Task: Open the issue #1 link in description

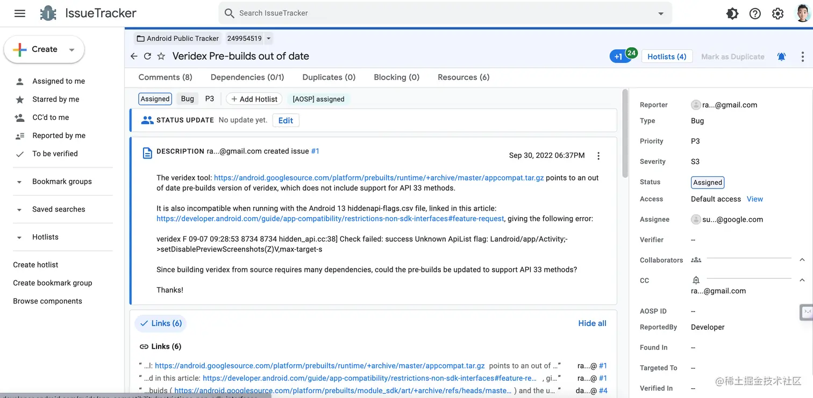Action: coord(315,151)
